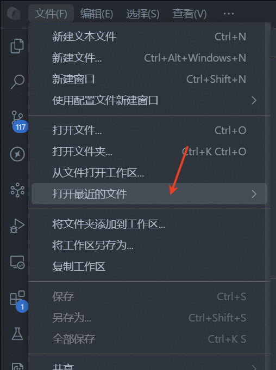Open the Remote Explorer monitor icon
Viewport: 276px width, 370px height.
coord(17,262)
